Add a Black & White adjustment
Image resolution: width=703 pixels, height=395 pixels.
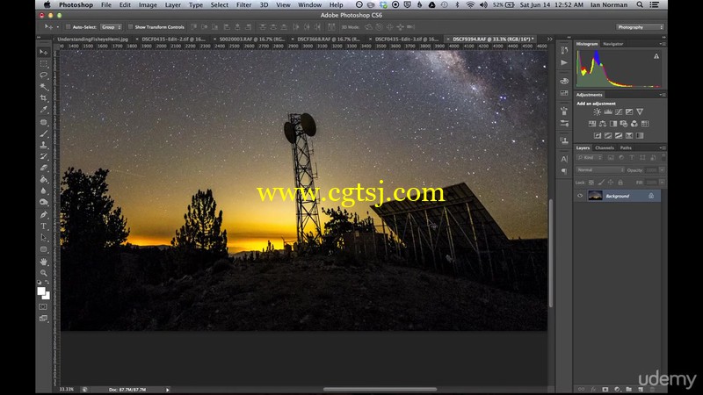click(x=612, y=124)
